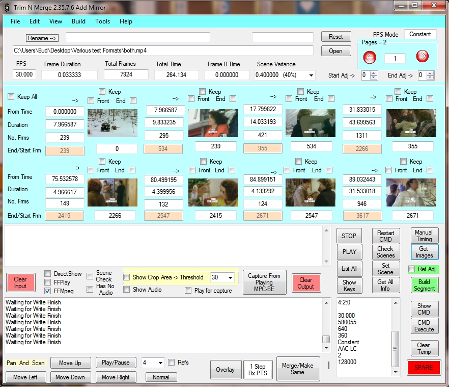Image resolution: width=449 pixels, height=387 pixels.
Task: Click the Merge/Make Same button
Action: coord(298,369)
